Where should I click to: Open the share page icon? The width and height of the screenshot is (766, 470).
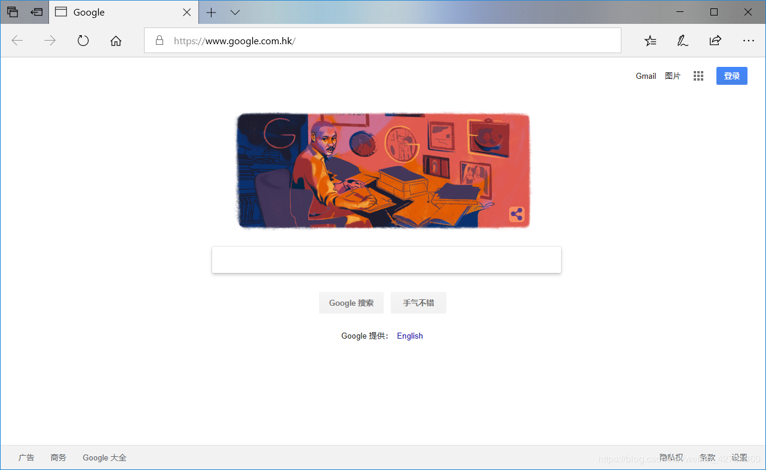point(715,41)
